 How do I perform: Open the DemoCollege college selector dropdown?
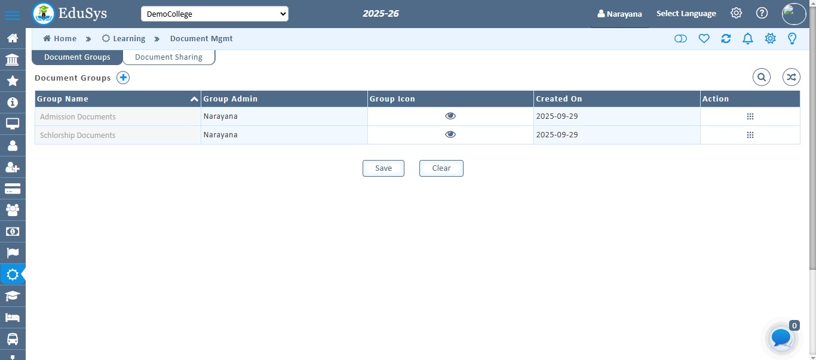tap(214, 13)
